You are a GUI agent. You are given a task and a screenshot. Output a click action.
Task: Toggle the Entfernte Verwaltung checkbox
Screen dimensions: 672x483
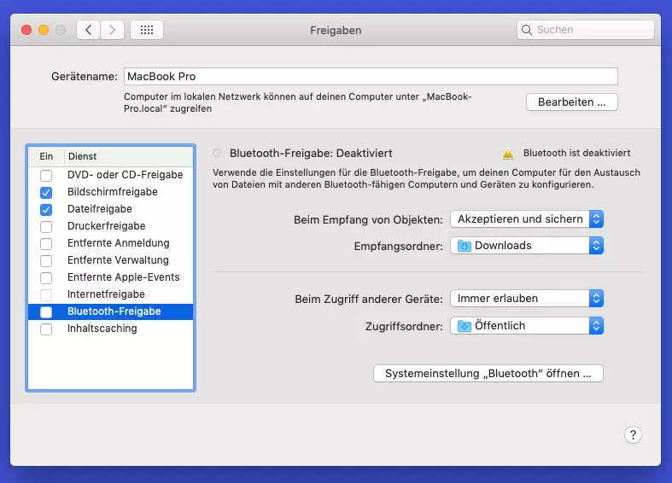[x=46, y=261]
